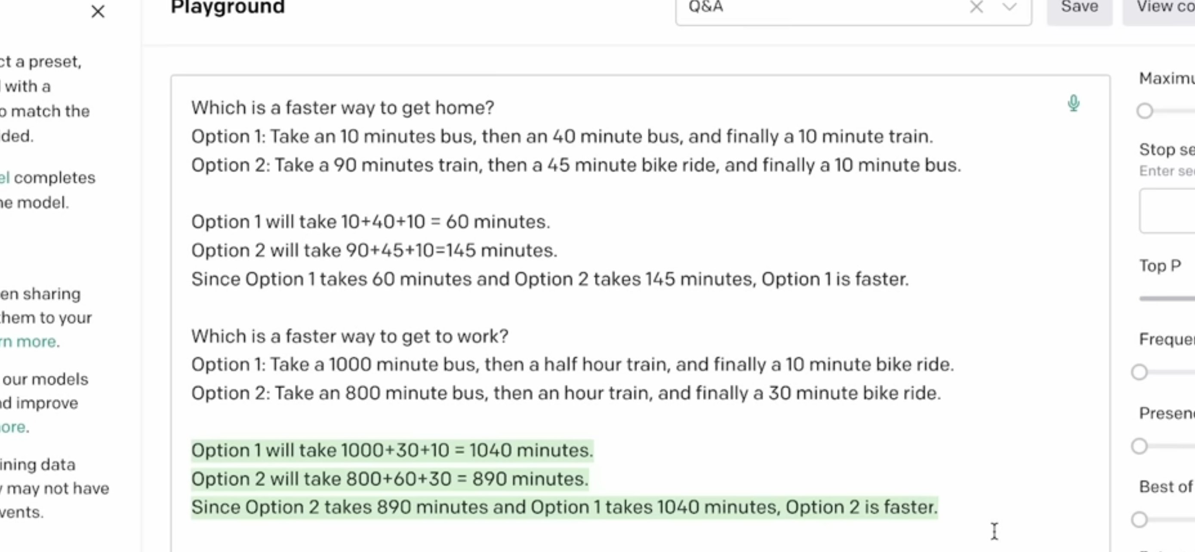
Task: Expand the preset dropdown chevron
Action: [x=1010, y=7]
